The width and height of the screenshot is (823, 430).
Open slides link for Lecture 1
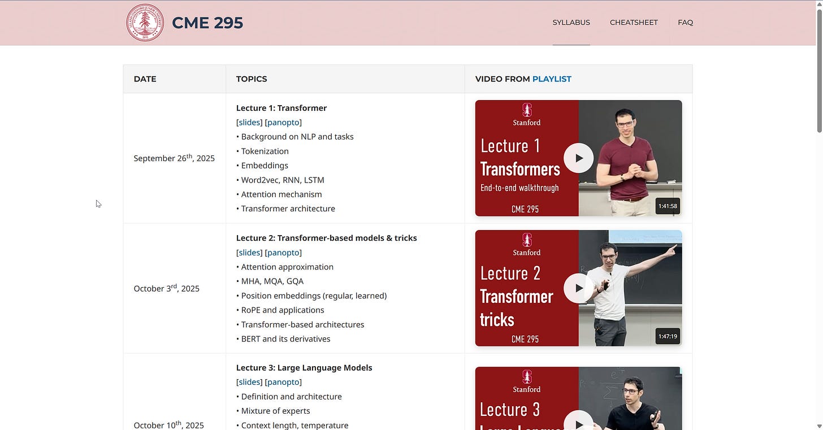click(249, 122)
